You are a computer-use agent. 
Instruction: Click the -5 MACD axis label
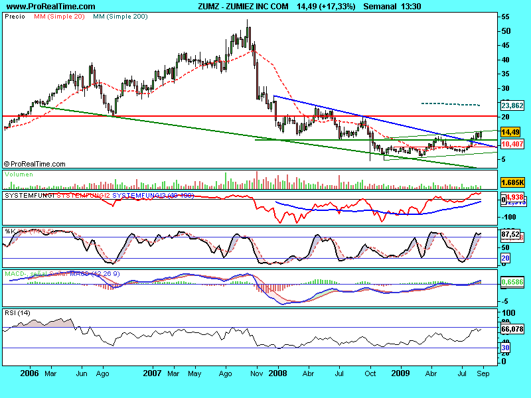pos(504,301)
